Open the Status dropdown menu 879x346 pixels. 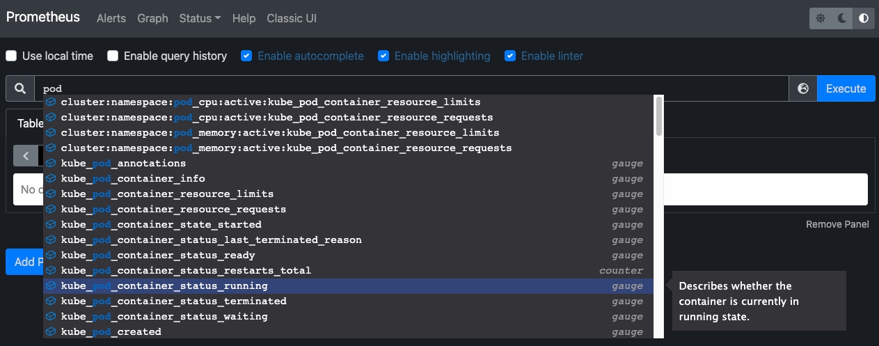pos(199,18)
